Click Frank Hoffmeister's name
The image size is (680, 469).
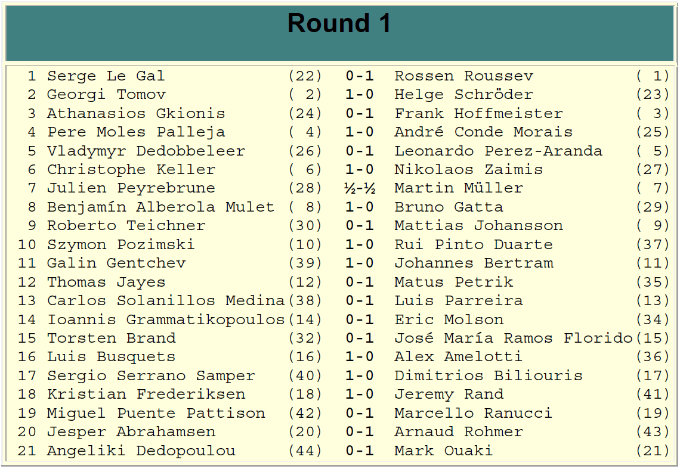pyautogui.click(x=478, y=114)
